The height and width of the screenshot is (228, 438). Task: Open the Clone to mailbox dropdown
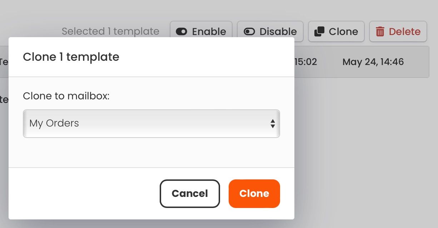[x=151, y=123]
